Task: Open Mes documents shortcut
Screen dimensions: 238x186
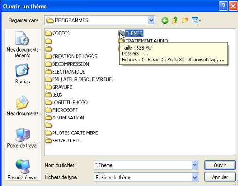Action: pos(23,106)
